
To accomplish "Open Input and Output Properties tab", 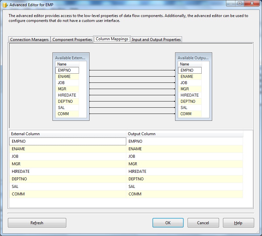I will point(156,40).
